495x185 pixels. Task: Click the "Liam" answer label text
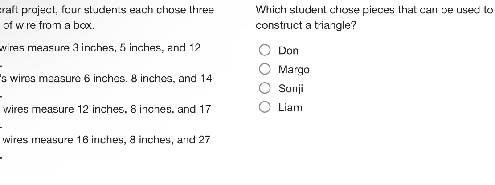[290, 108]
